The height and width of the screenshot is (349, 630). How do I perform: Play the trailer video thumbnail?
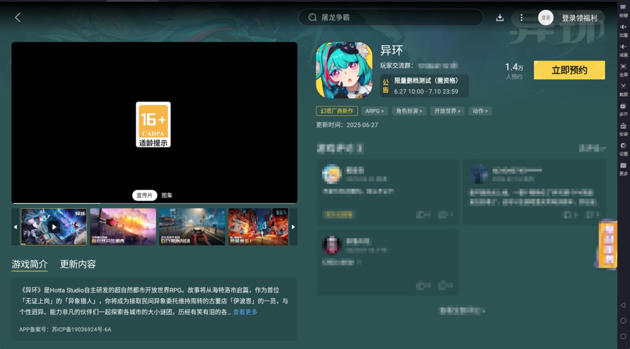(x=53, y=227)
